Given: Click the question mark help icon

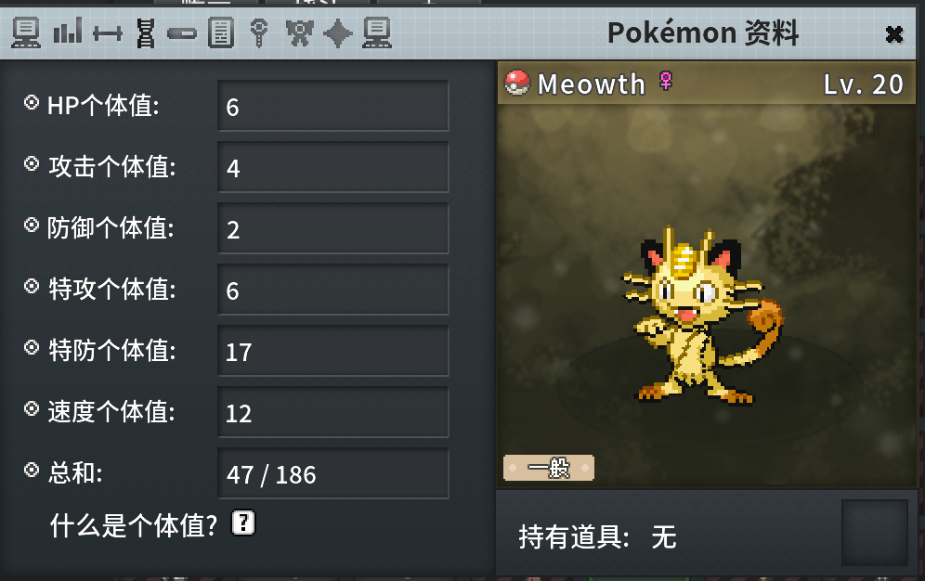Looking at the screenshot, I should click(243, 523).
